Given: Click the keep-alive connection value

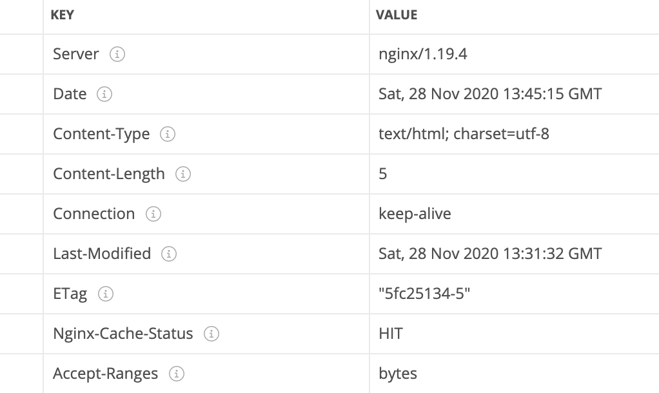Looking at the screenshot, I should click(415, 214).
